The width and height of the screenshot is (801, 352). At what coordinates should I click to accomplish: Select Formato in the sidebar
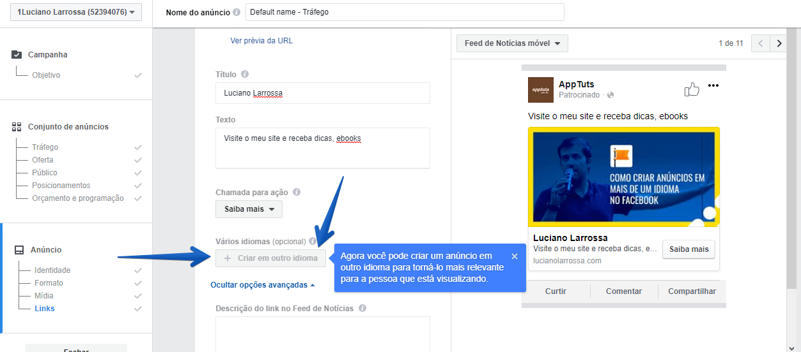pyautogui.click(x=49, y=283)
